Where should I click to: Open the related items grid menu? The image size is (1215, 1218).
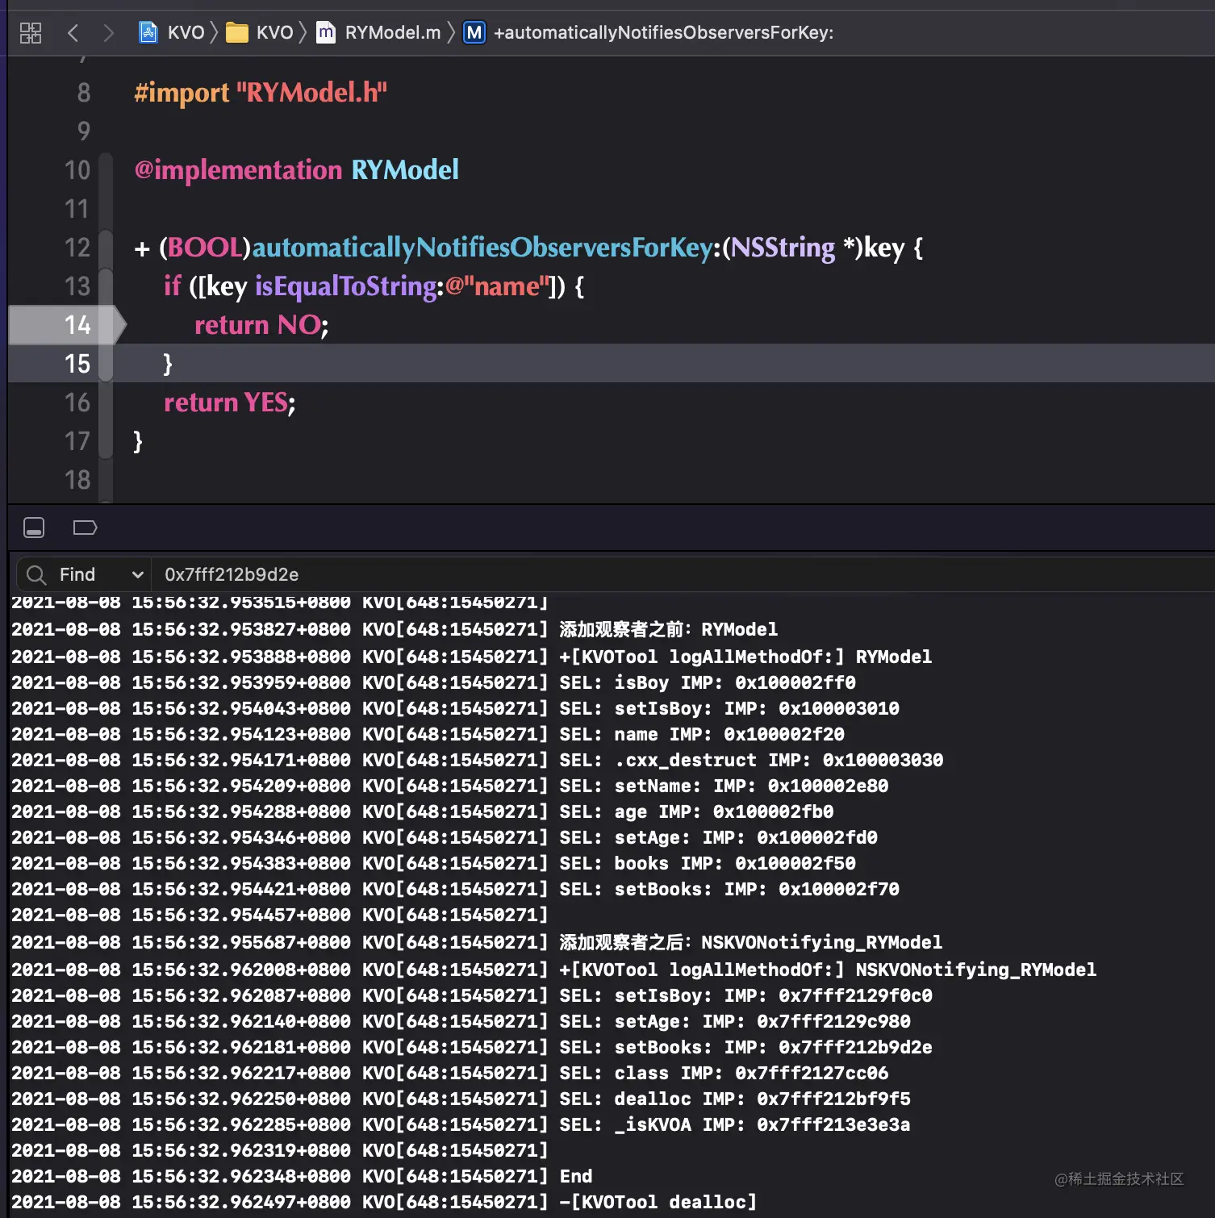click(31, 33)
